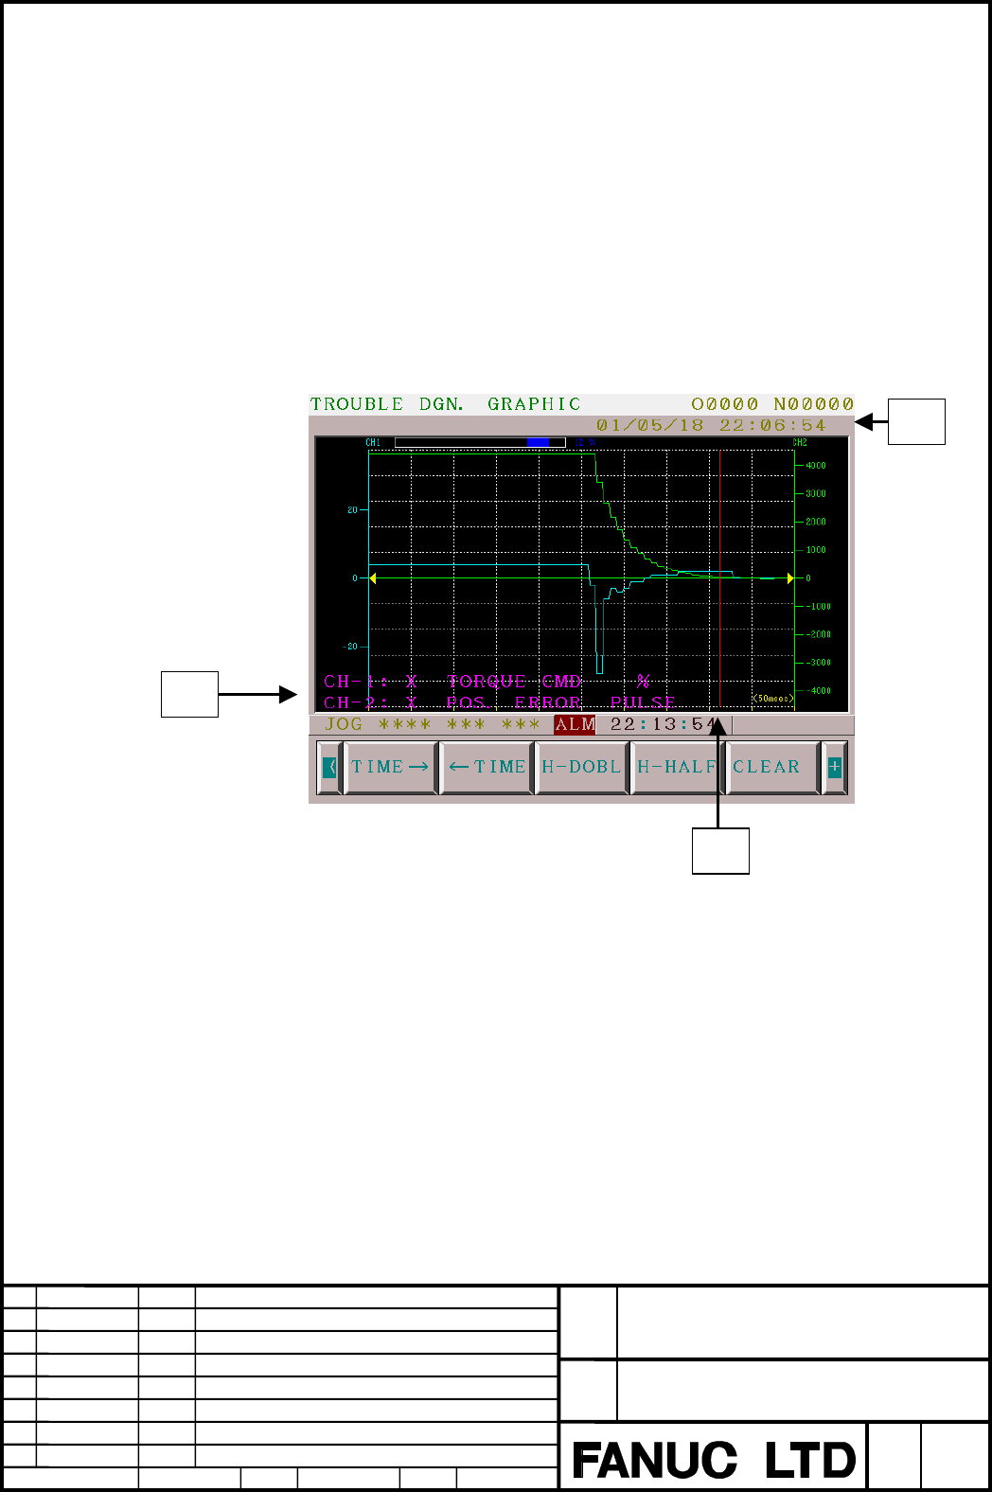
Task: Click the 20 value on CH1 scale
Action: pyautogui.click(x=352, y=510)
